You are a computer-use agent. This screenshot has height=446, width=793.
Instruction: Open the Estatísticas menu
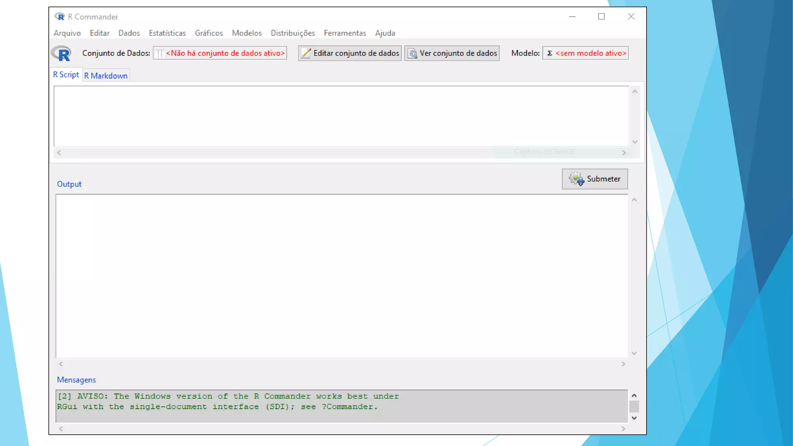pyautogui.click(x=167, y=33)
